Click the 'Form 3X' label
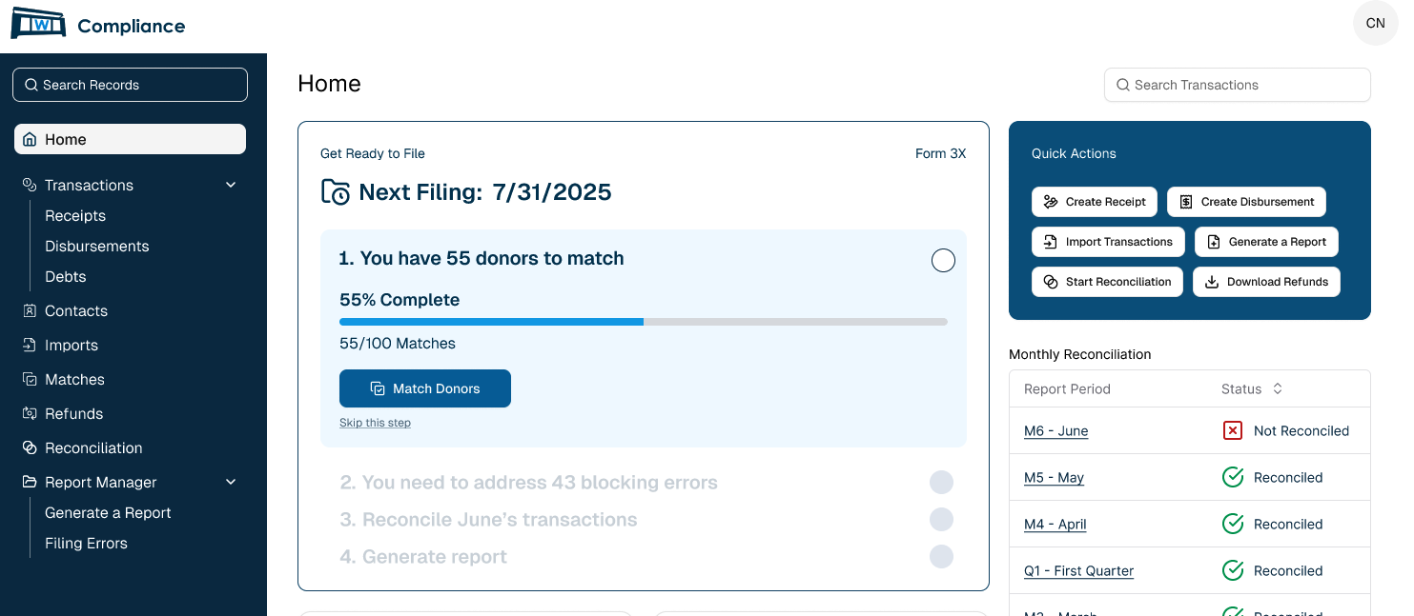Image resolution: width=1414 pixels, height=616 pixels. pos(940,153)
